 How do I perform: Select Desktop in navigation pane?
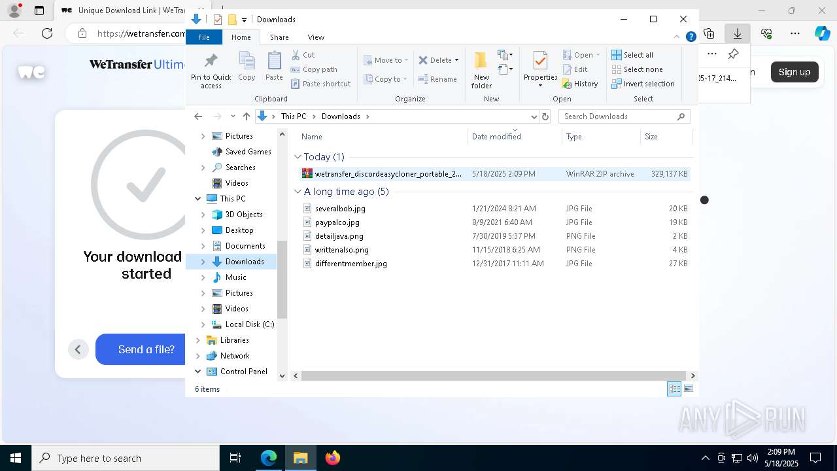(239, 230)
